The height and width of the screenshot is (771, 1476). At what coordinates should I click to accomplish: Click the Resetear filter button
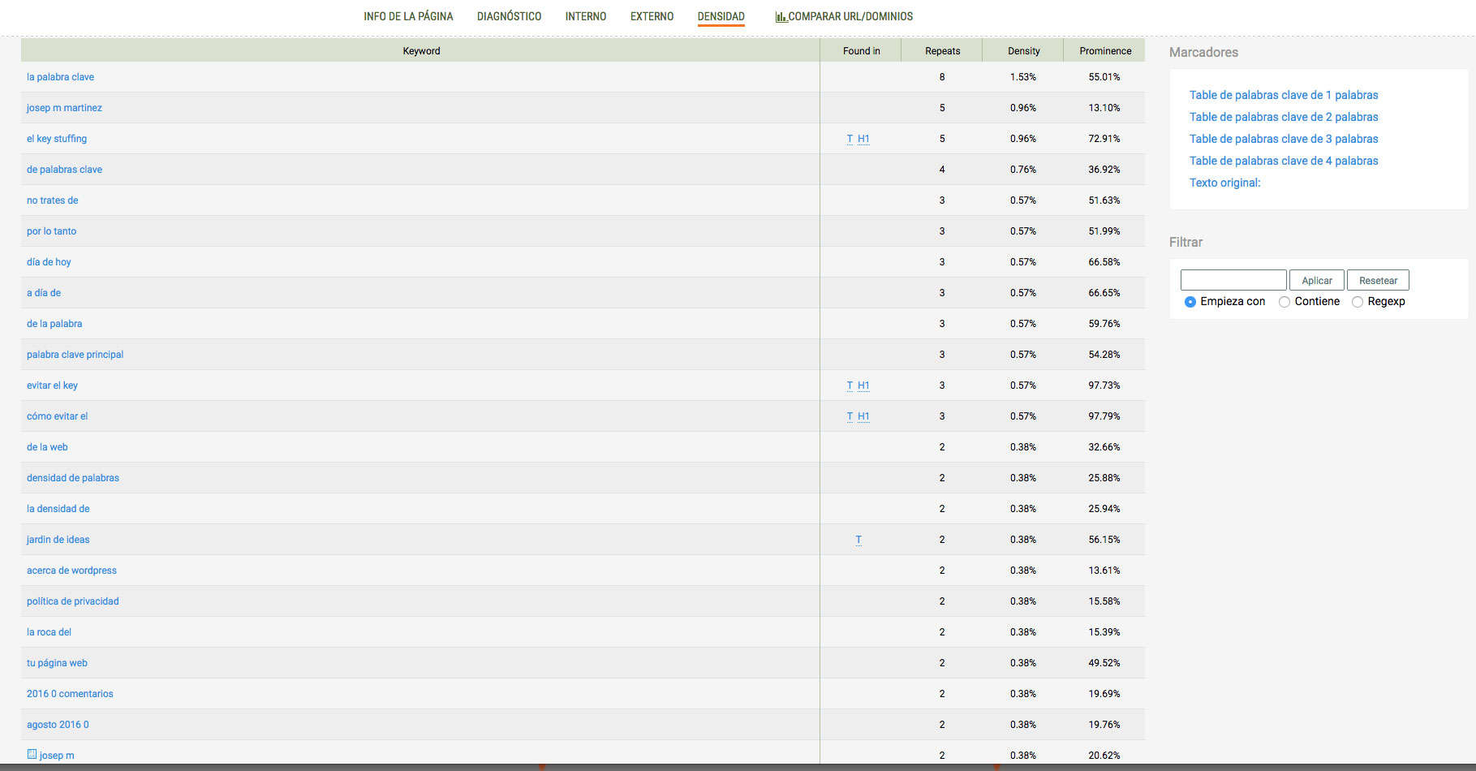pos(1378,280)
